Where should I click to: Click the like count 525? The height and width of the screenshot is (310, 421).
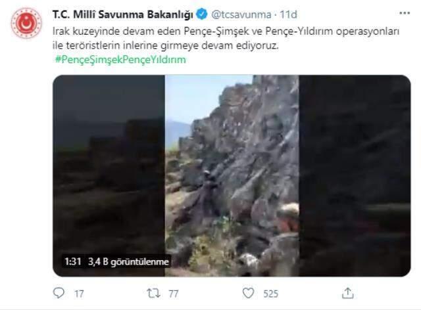coord(270,294)
